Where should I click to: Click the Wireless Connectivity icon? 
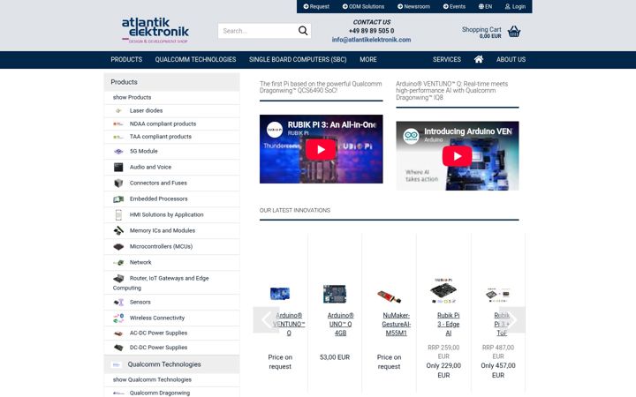click(x=118, y=318)
